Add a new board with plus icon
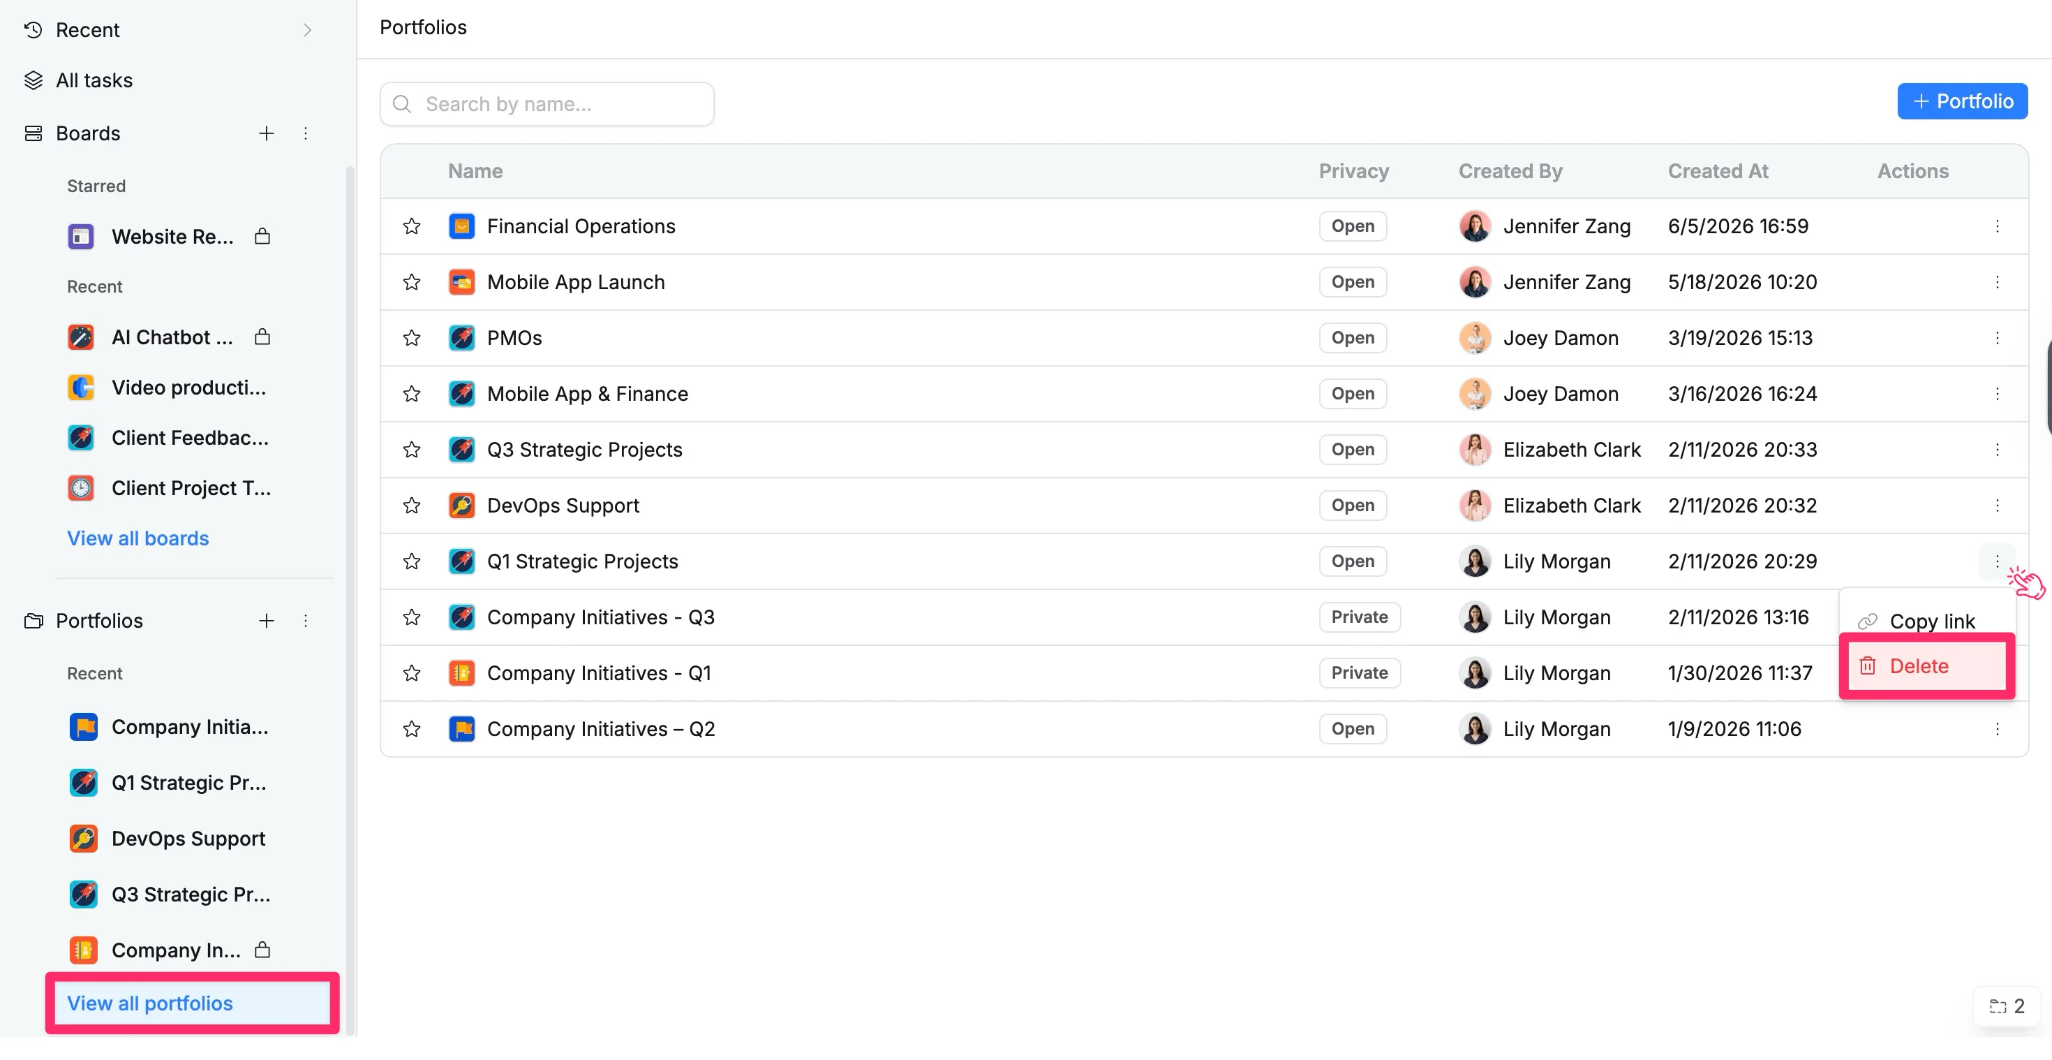2052x1060 pixels. (x=266, y=133)
